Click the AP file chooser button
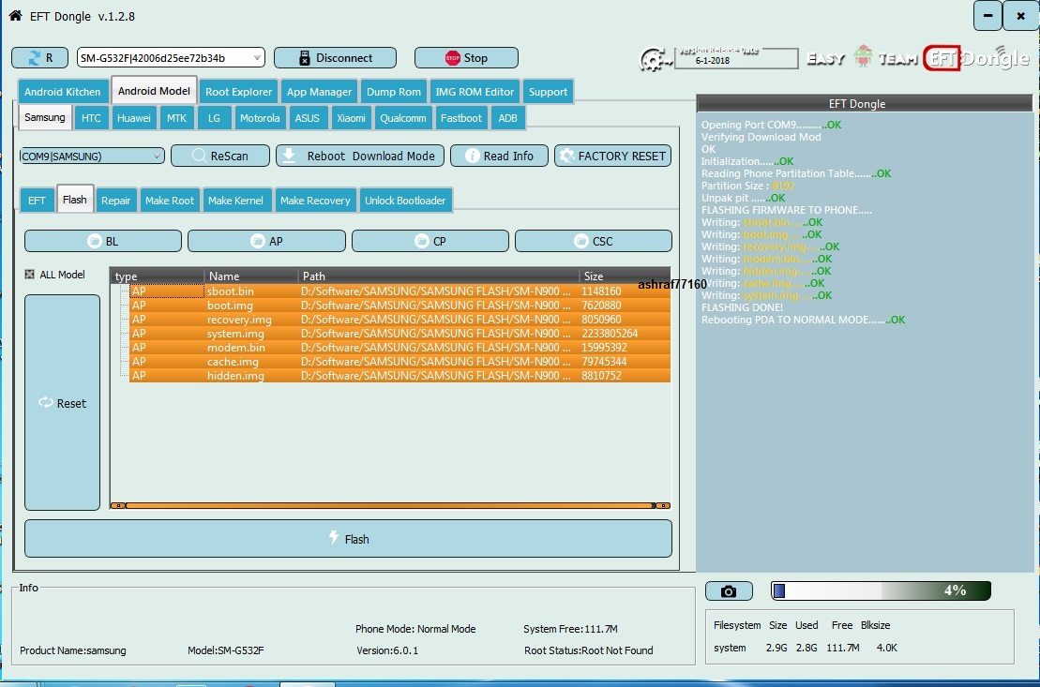The width and height of the screenshot is (1040, 687). tap(266, 241)
